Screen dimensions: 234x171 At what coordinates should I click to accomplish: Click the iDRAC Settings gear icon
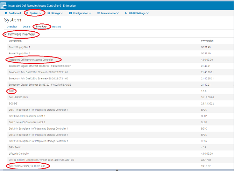126,13
